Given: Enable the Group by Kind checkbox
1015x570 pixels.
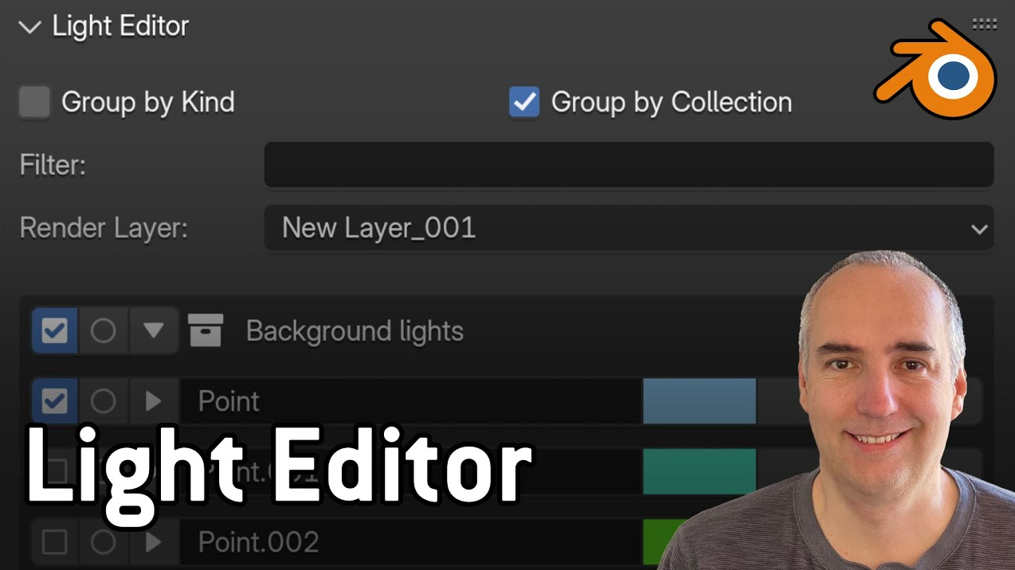Looking at the screenshot, I should tap(34, 103).
